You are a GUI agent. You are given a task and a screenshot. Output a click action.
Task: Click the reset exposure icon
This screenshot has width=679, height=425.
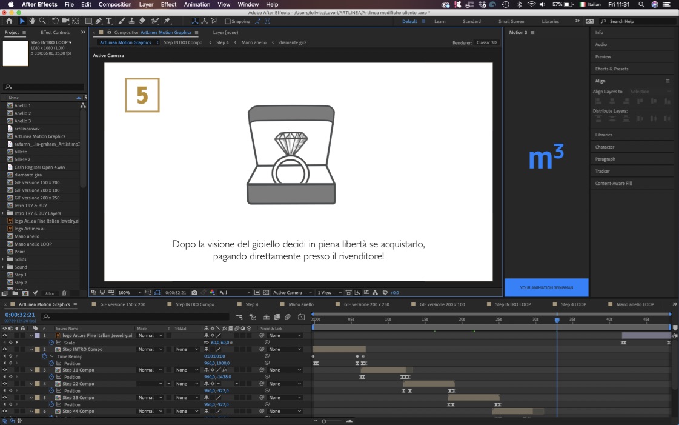pyautogui.click(x=385, y=292)
